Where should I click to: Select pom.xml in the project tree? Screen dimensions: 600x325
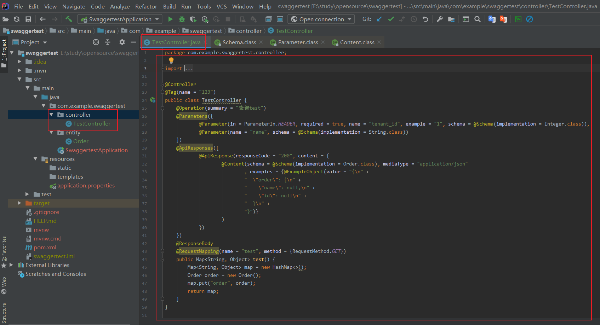click(x=45, y=248)
